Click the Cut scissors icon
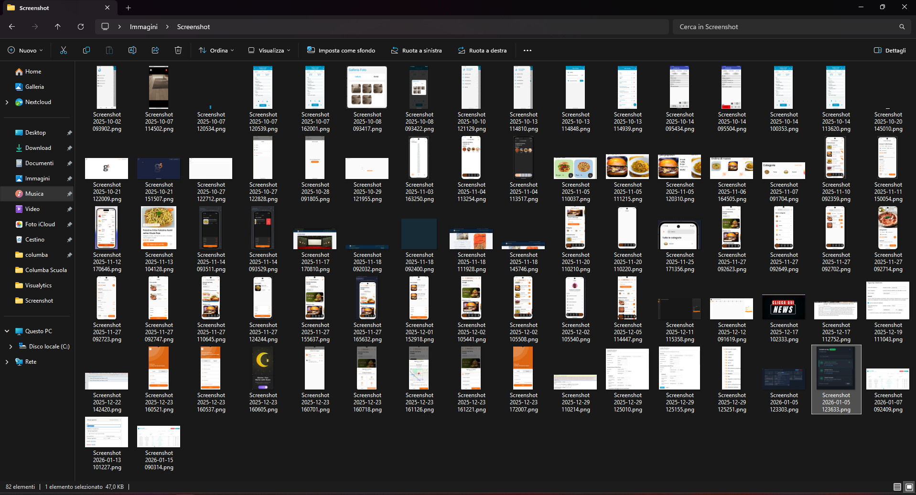 (x=64, y=51)
